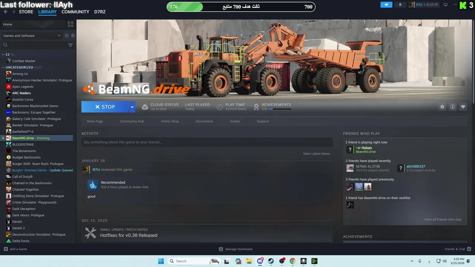Open achievements trophy icon
The image size is (475, 267).
pos(256,107)
